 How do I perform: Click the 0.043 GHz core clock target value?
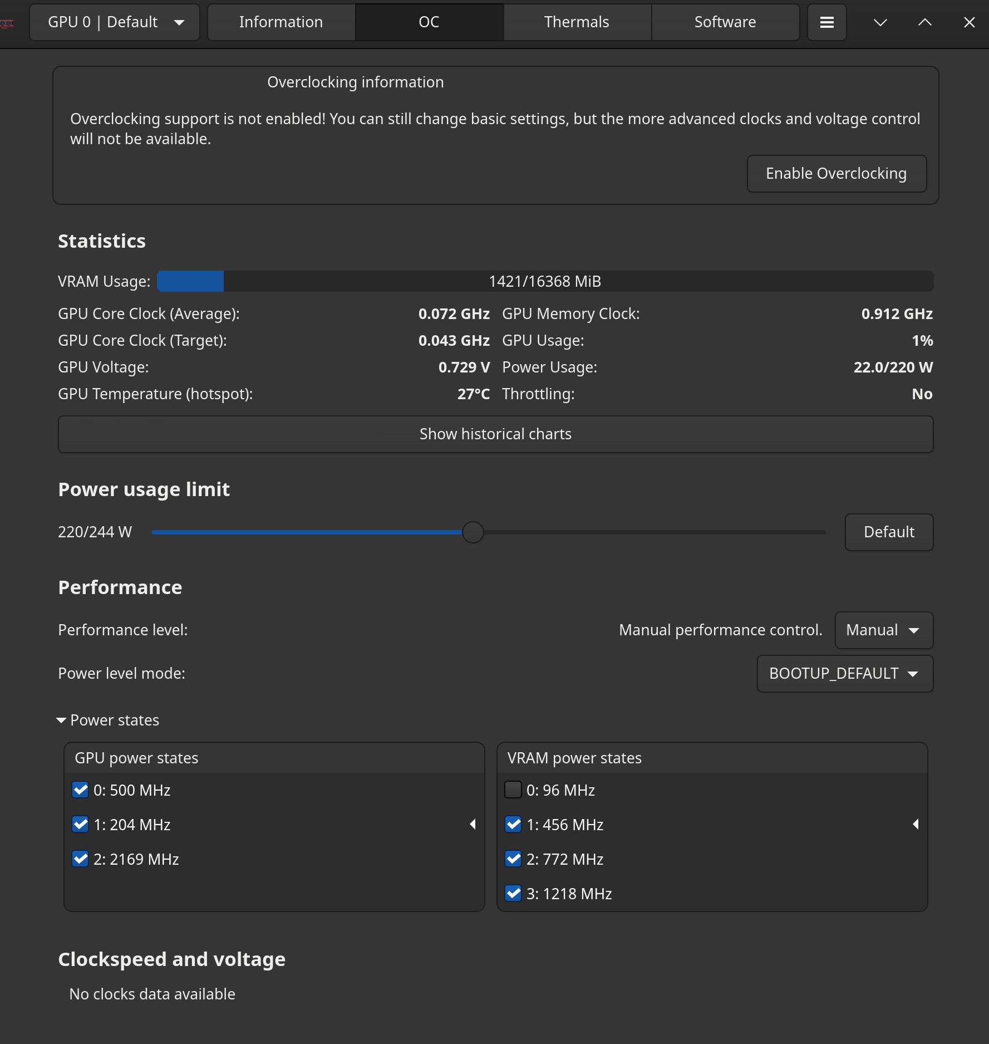pyautogui.click(x=454, y=341)
